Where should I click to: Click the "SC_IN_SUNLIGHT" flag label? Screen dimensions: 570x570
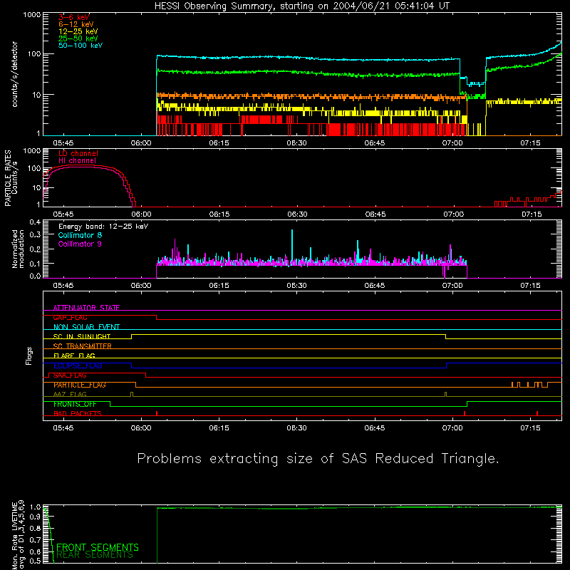click(82, 336)
